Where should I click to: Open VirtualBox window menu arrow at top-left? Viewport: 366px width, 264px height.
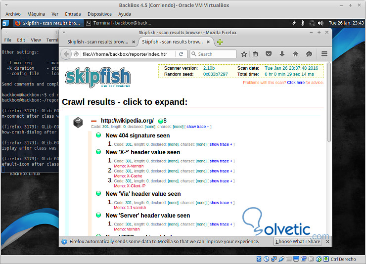tap(6, 5)
